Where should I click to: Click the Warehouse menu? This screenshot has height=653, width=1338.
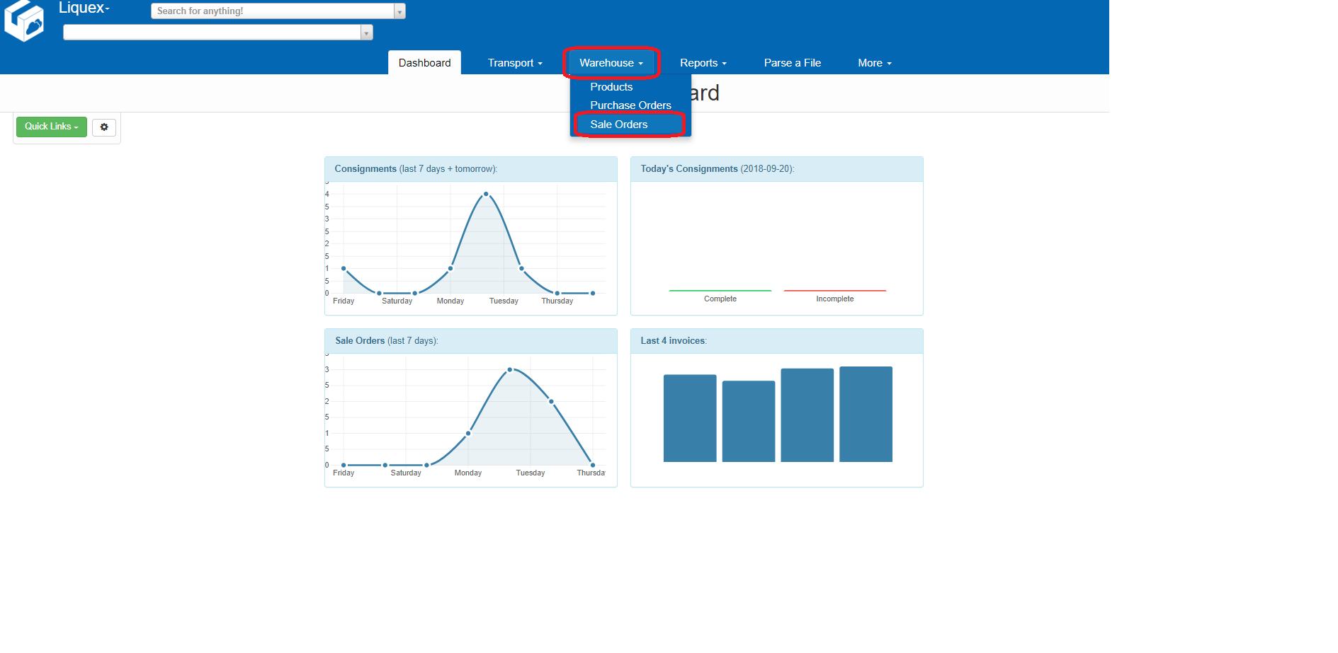click(x=611, y=63)
